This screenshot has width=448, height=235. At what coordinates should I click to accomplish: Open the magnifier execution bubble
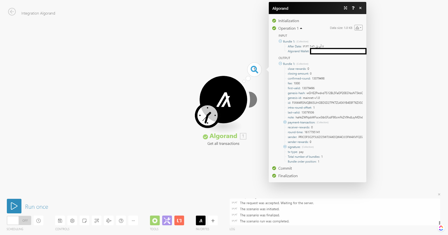tap(254, 69)
